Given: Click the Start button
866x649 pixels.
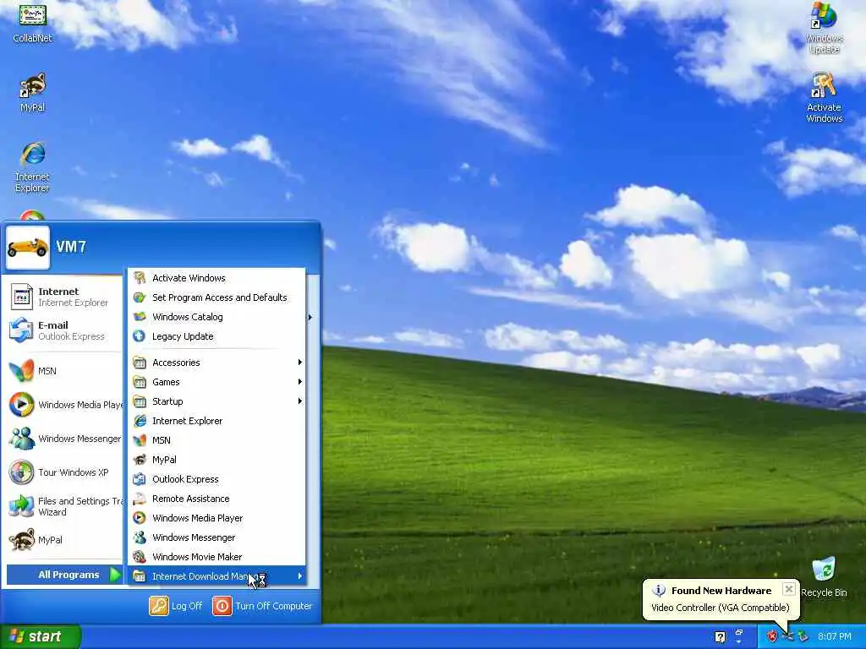Looking at the screenshot, I should tap(41, 636).
